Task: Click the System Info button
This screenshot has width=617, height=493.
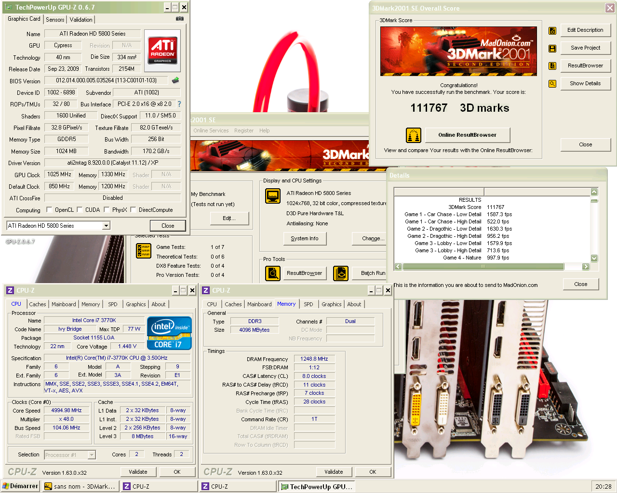Action: pos(305,238)
